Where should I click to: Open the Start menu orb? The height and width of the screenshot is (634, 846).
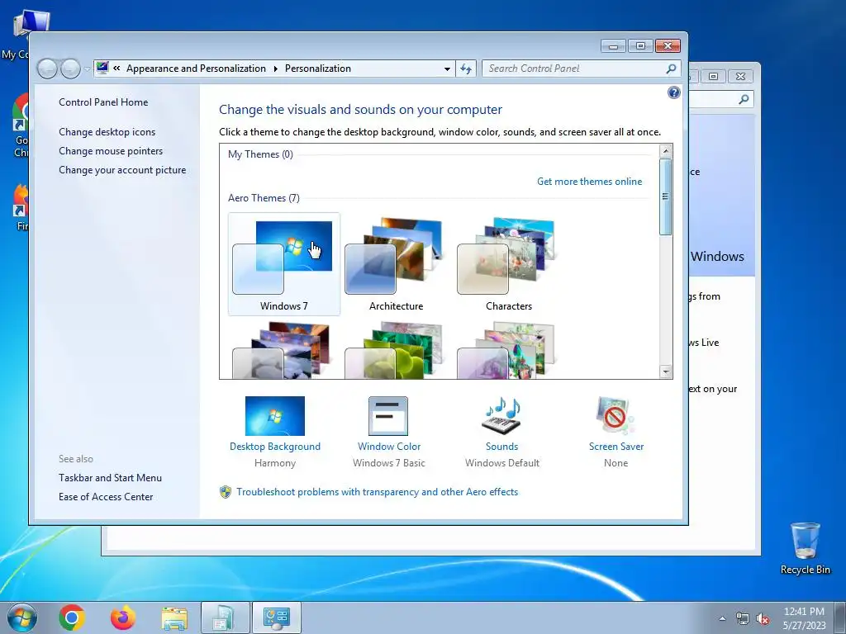click(x=21, y=617)
